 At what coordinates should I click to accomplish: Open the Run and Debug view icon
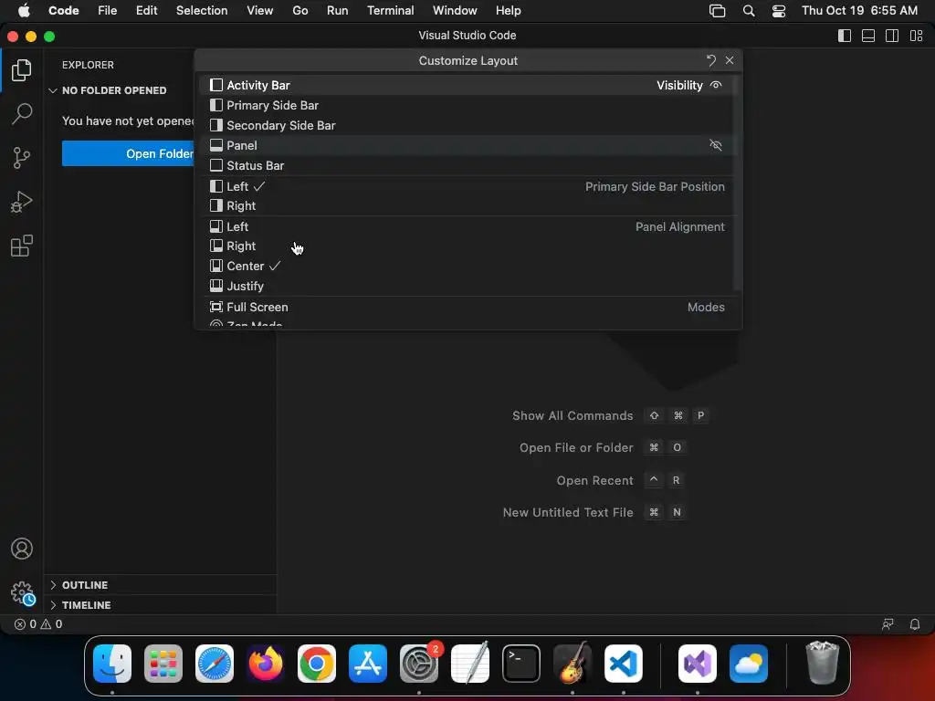pos(22,202)
